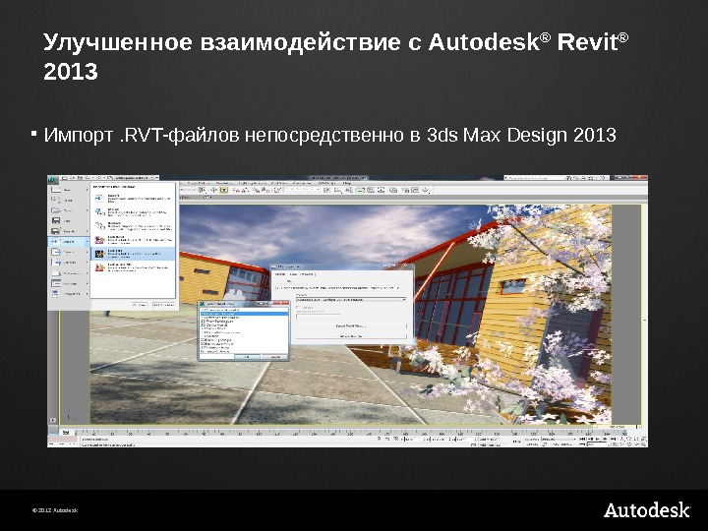Viewport: 708px width, 531px height.
Task: Choose Replace in the import submenu
Action: 133,226
